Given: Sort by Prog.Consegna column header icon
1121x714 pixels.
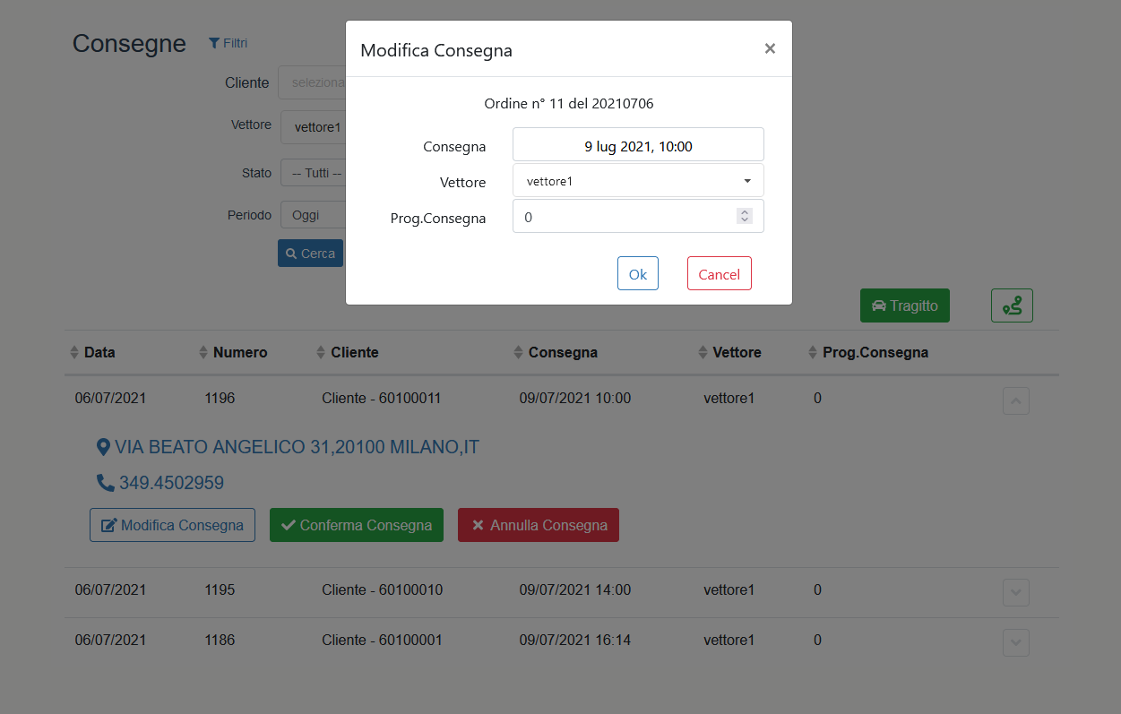Looking at the screenshot, I should click(x=813, y=353).
